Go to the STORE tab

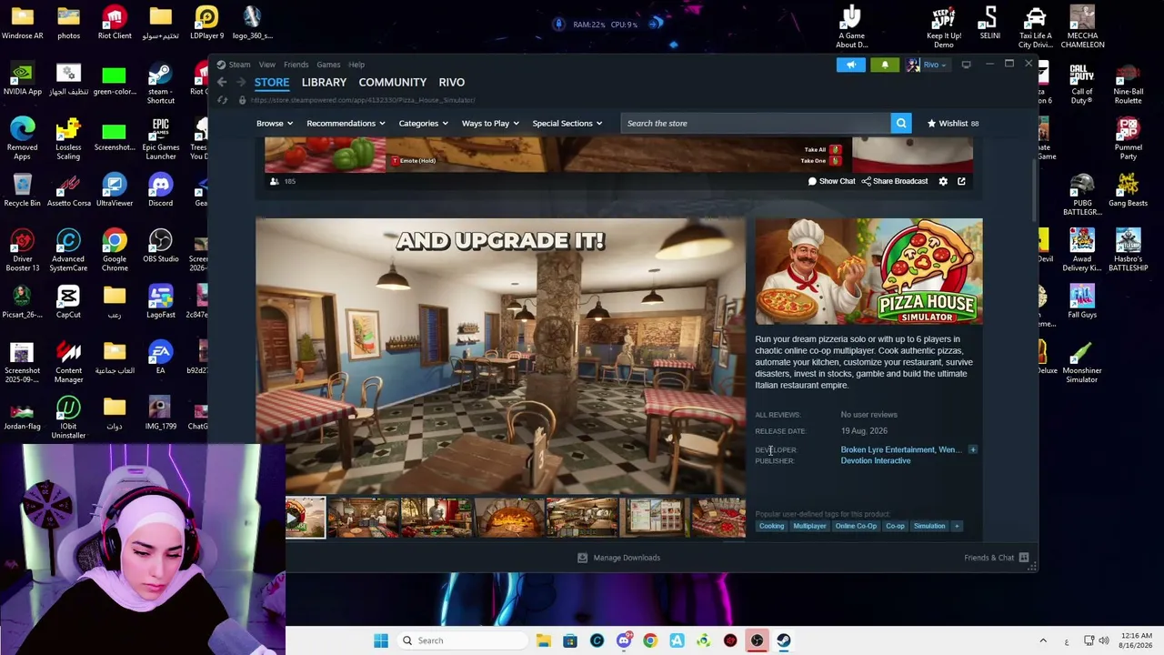pos(272,83)
